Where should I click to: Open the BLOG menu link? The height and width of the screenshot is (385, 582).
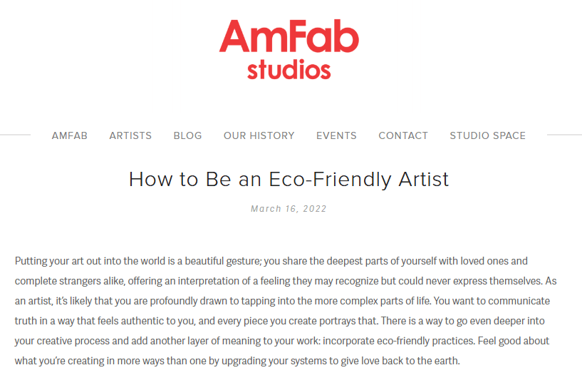pyautogui.click(x=187, y=135)
